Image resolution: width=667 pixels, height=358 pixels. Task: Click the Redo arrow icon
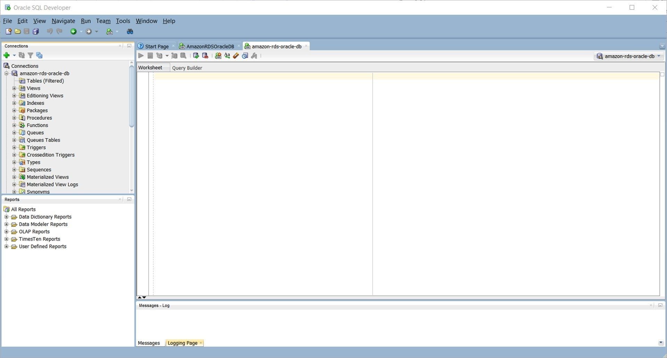click(59, 32)
